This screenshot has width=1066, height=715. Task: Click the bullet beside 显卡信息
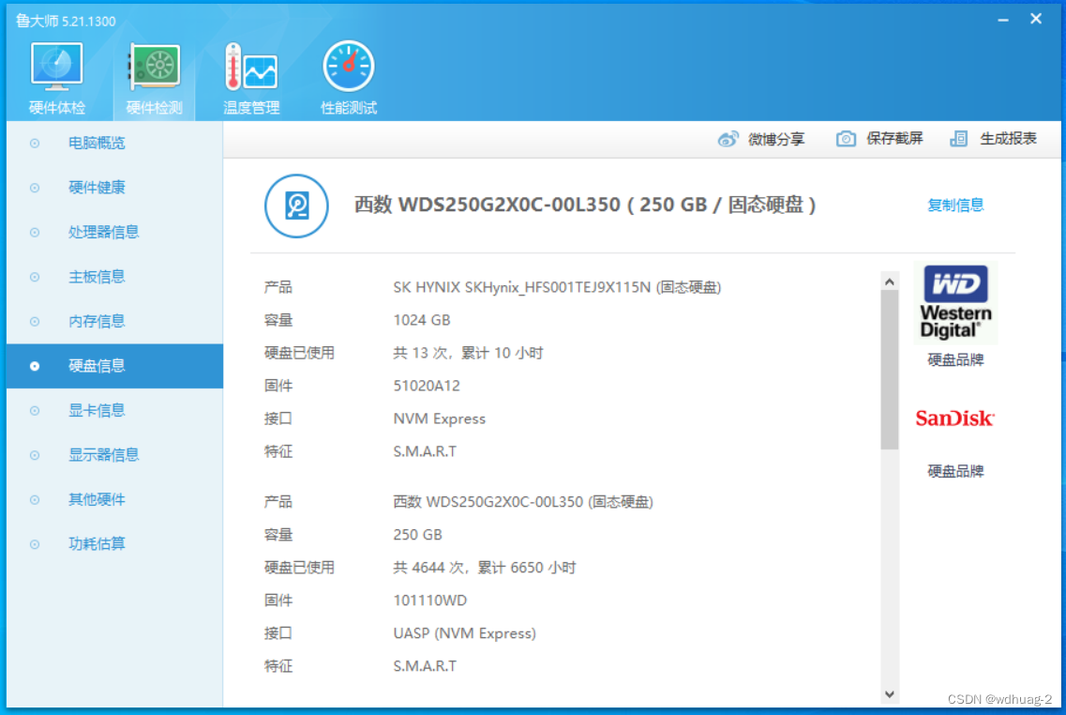pos(35,410)
